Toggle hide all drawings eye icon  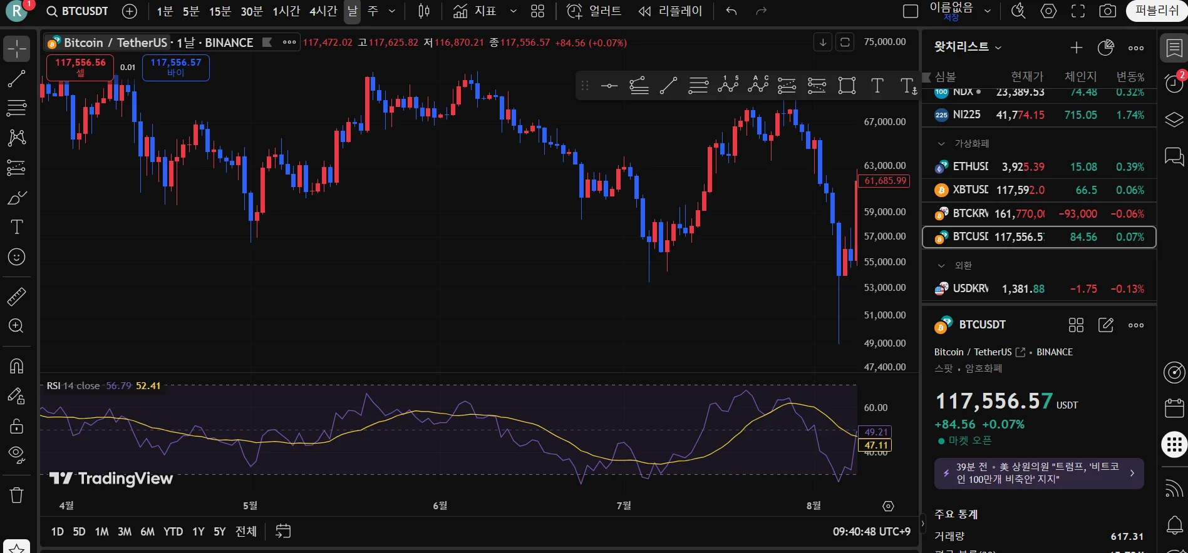coord(16,454)
